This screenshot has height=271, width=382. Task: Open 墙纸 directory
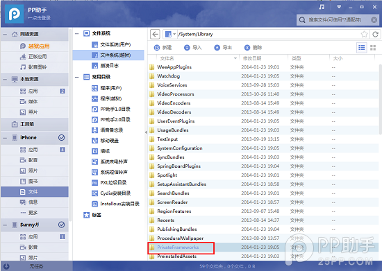tap(101, 151)
